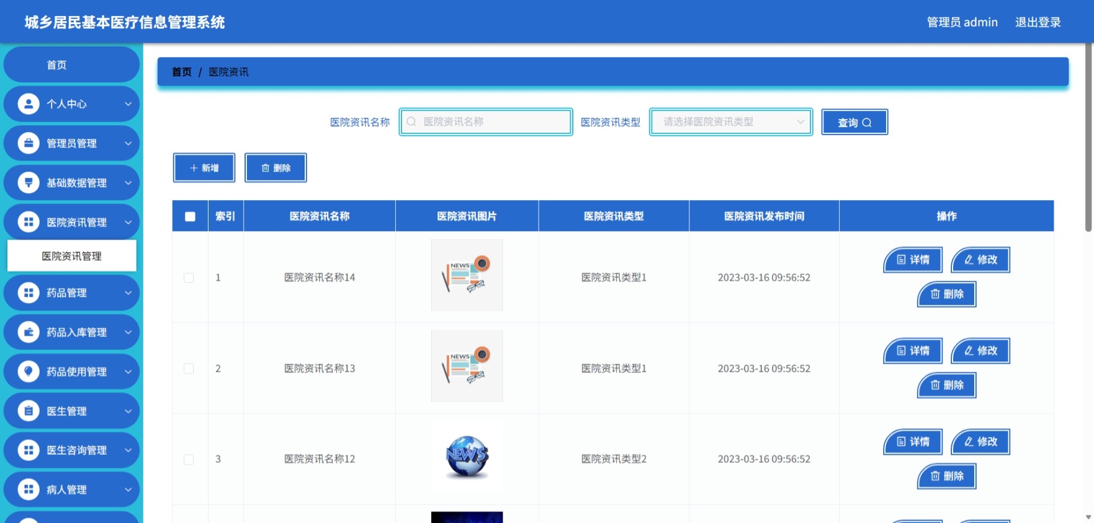Check the row checkbox for 医院资讯名称13
1094x523 pixels.
(x=189, y=369)
